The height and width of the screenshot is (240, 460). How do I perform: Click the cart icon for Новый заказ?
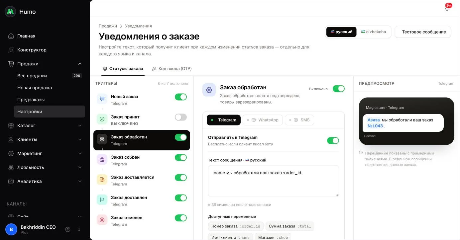click(102, 99)
